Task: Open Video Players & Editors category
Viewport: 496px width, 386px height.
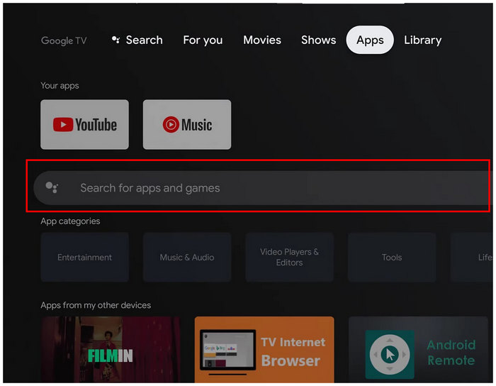Action: [289, 257]
